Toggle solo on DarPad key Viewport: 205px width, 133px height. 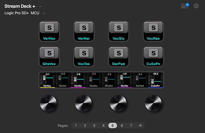[119, 57]
